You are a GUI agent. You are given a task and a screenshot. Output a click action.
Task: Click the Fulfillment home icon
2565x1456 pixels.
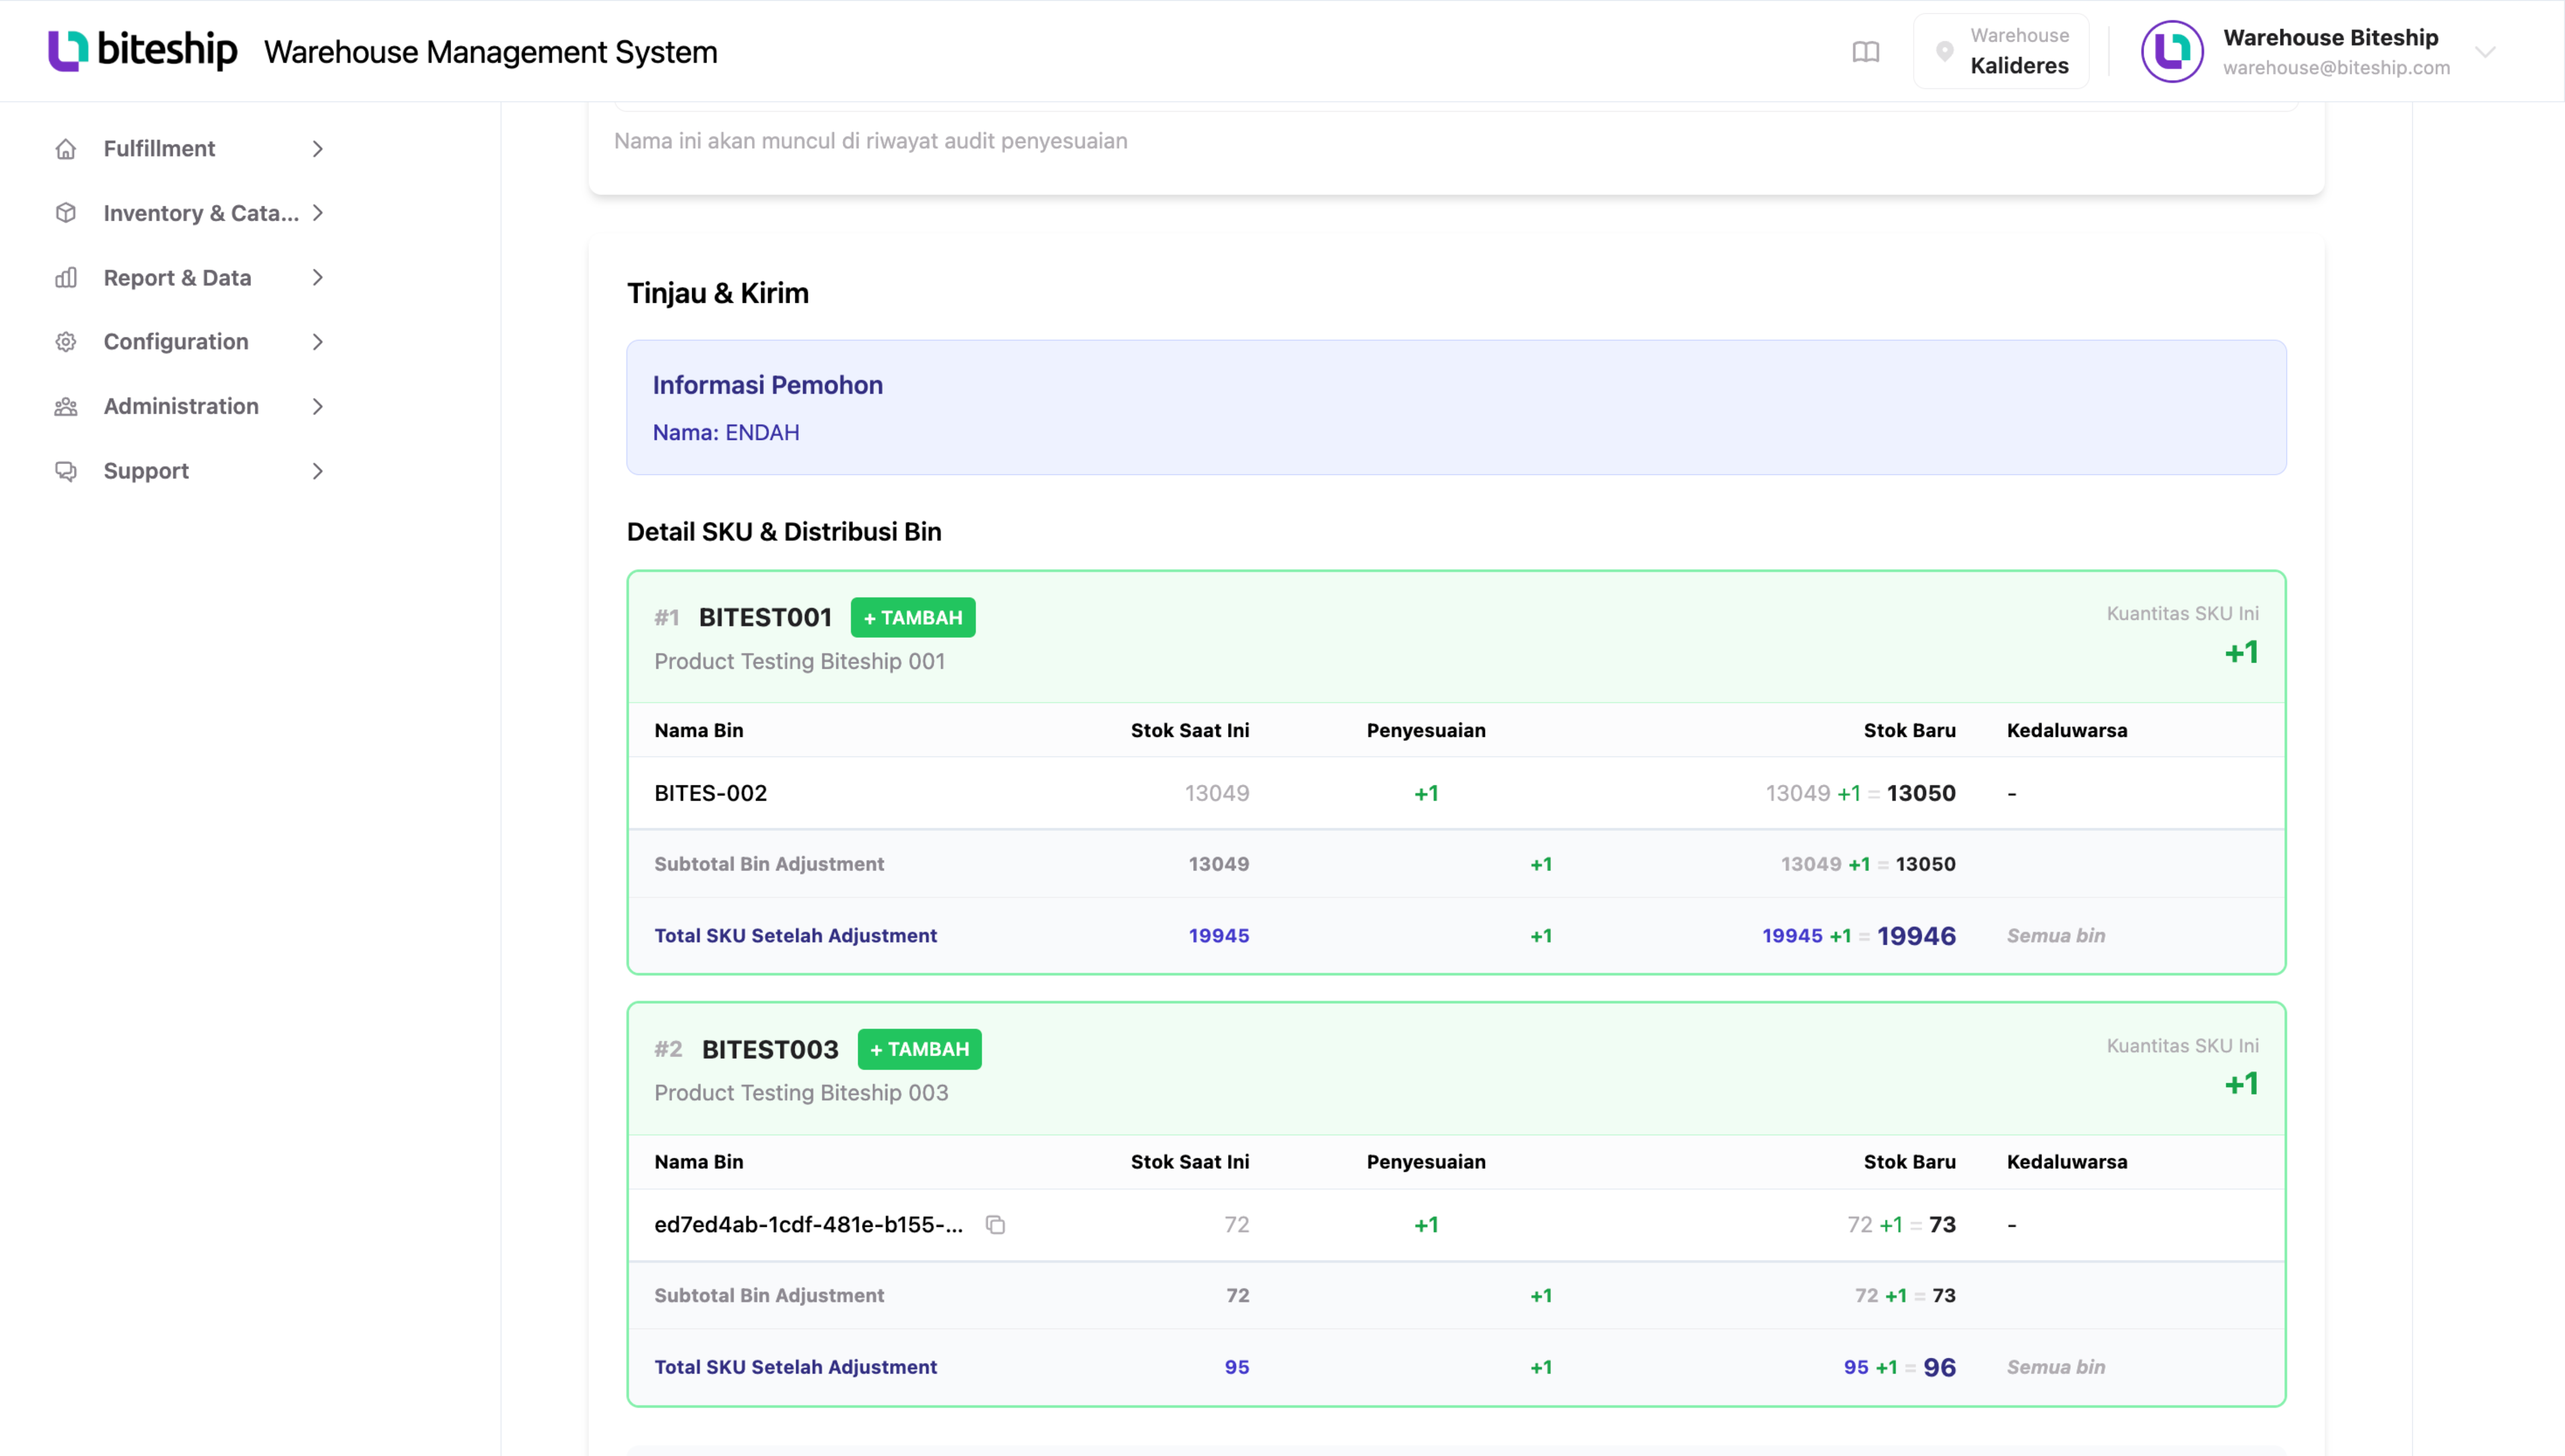click(66, 149)
